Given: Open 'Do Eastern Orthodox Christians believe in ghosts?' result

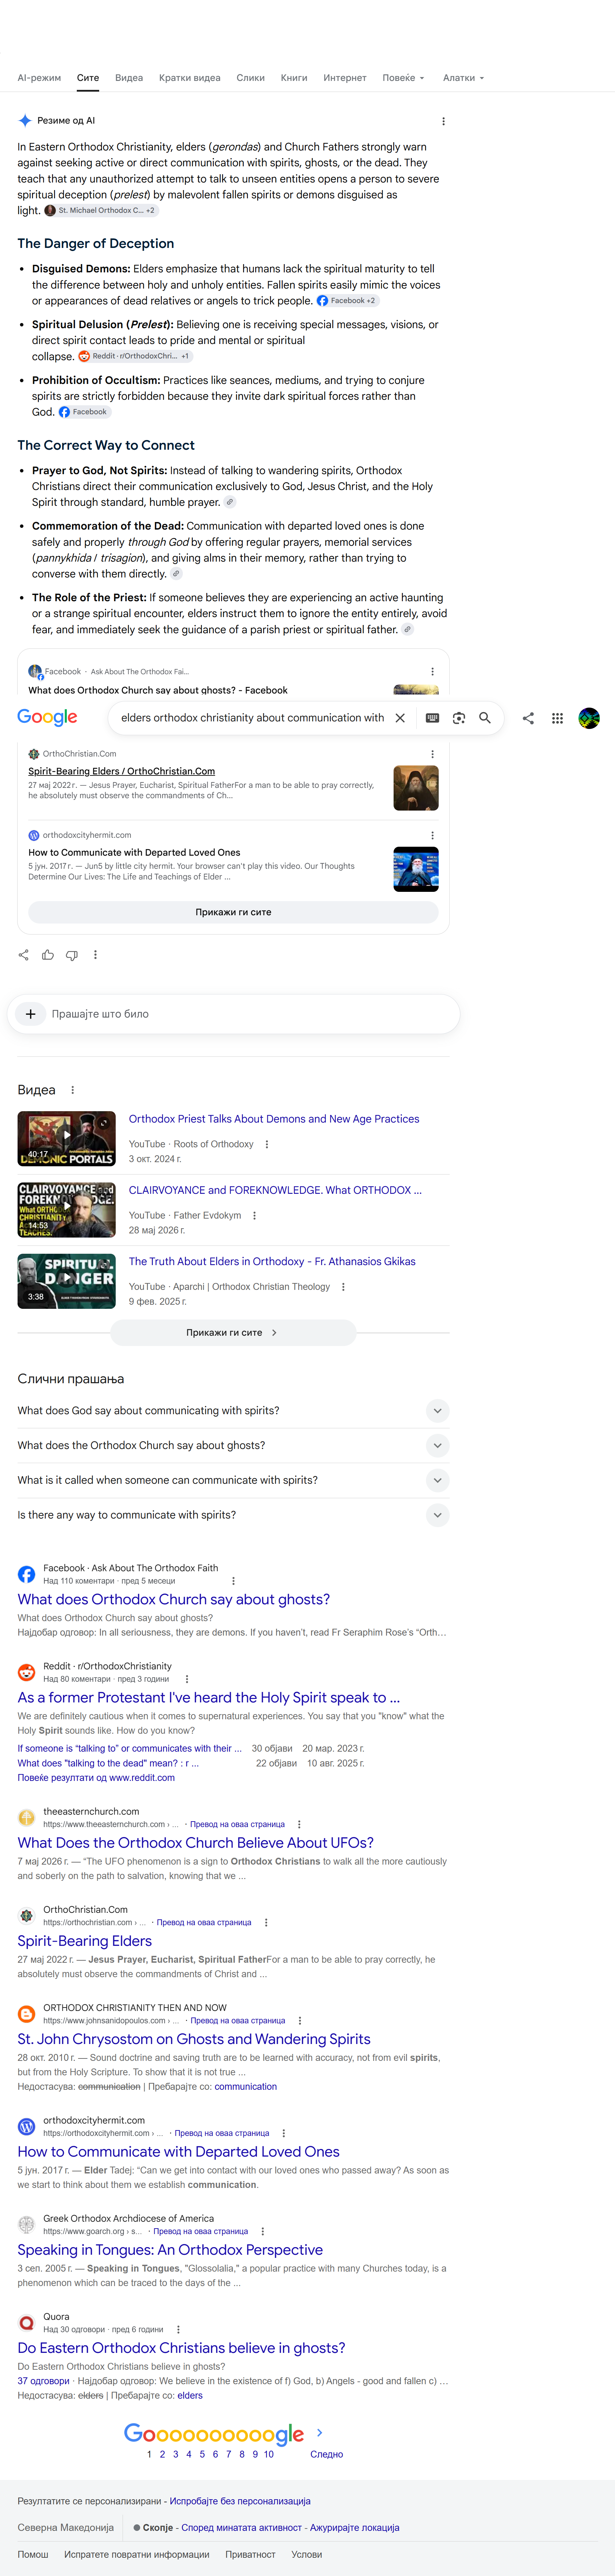Looking at the screenshot, I should tap(181, 2348).
